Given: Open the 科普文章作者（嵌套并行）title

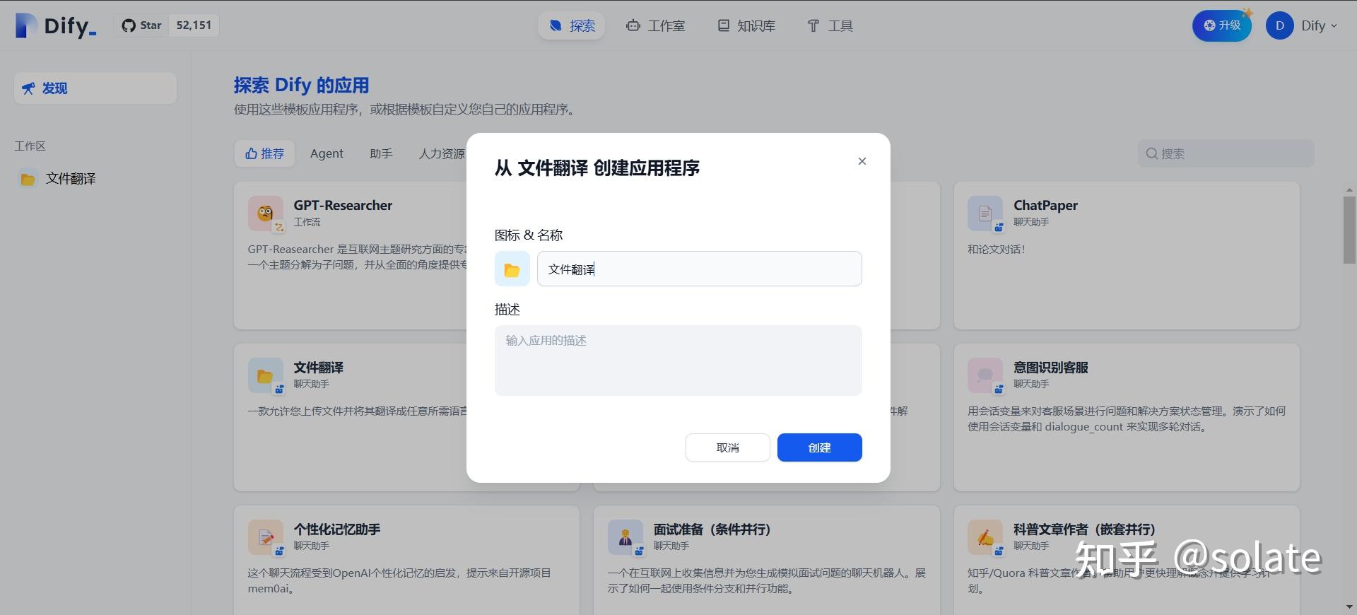Looking at the screenshot, I should pyautogui.click(x=1085, y=529).
